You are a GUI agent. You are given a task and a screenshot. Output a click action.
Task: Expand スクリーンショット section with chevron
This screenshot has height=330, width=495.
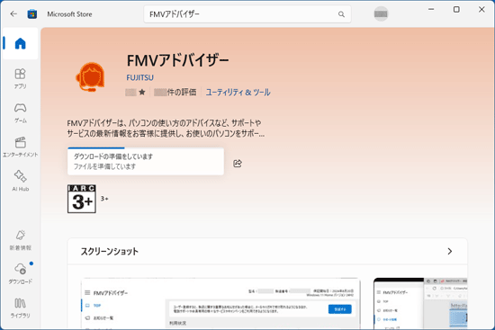coord(450,252)
